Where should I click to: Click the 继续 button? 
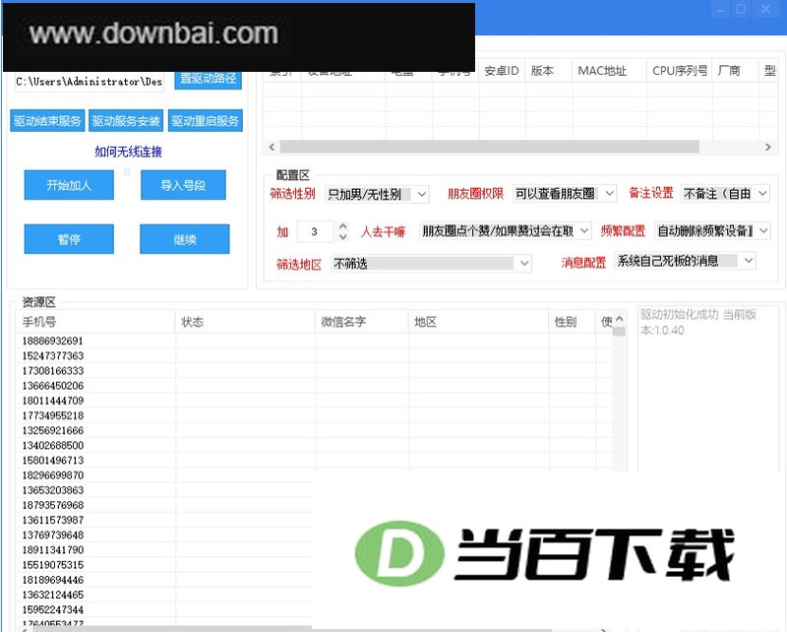click(x=185, y=239)
